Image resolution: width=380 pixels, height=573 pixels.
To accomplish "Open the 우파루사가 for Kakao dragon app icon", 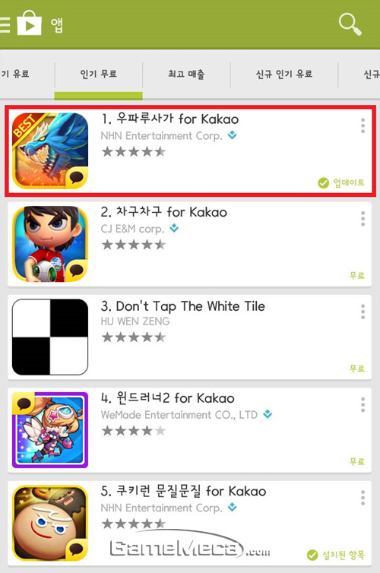I will coord(50,150).
